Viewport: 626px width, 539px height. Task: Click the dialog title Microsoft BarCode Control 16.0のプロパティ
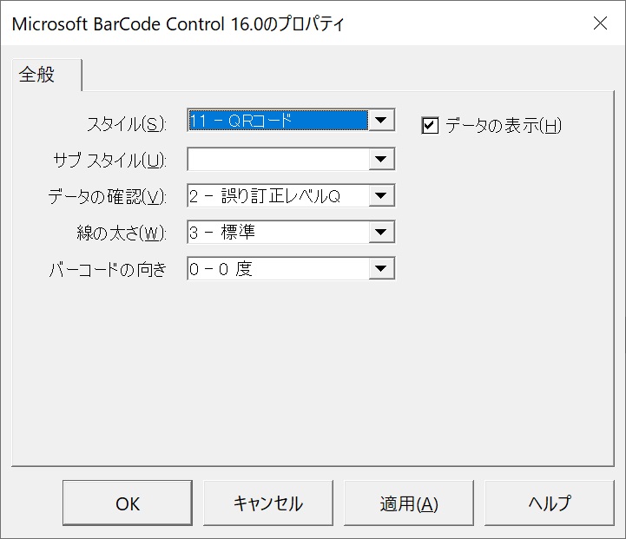click(178, 24)
